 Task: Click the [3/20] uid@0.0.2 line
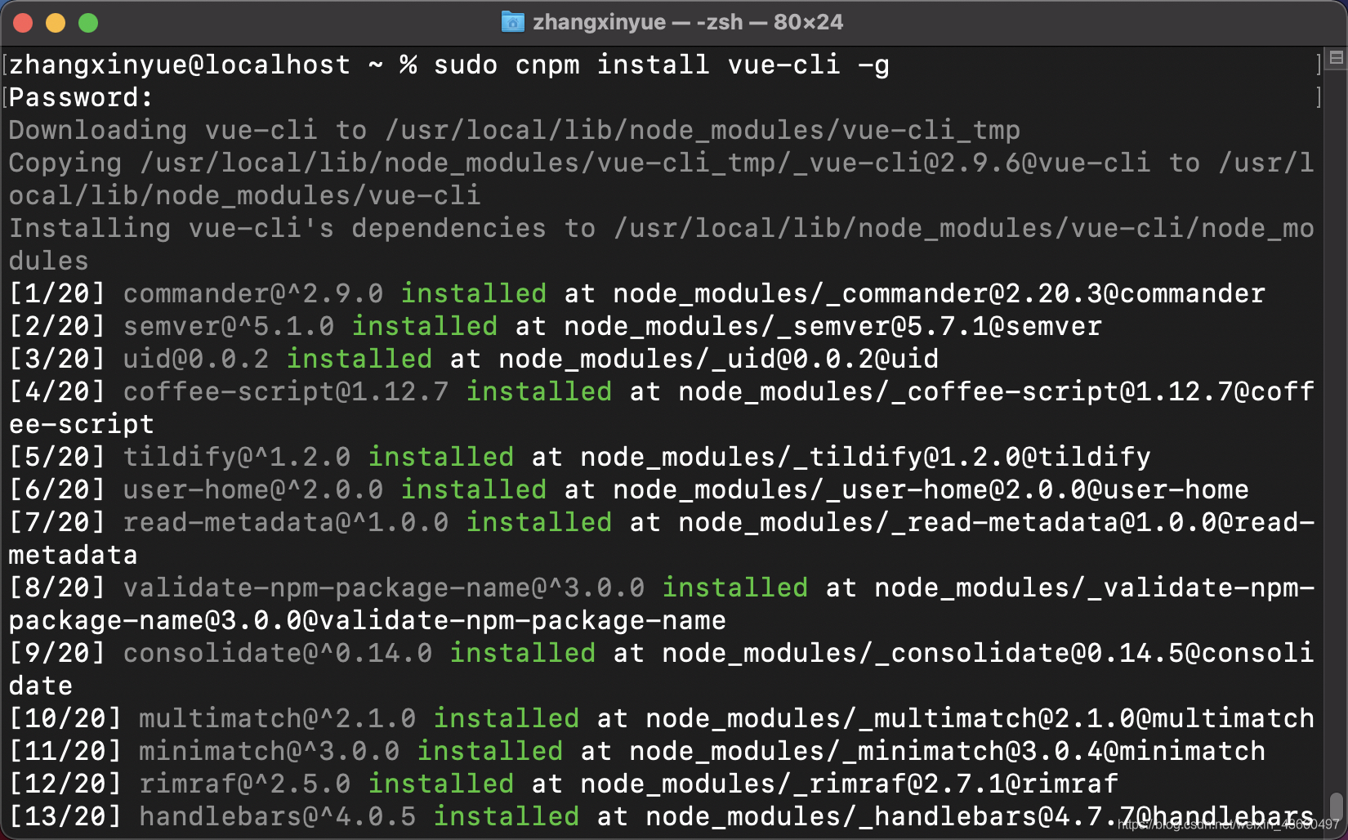tap(474, 359)
